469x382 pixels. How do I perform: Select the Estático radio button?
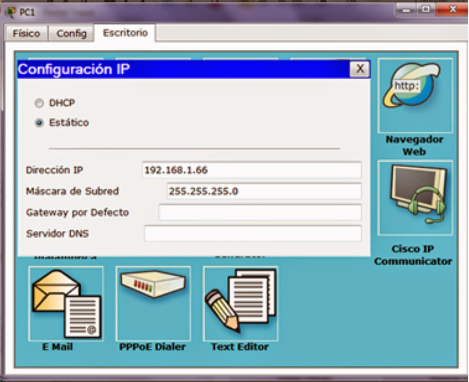click(38, 123)
